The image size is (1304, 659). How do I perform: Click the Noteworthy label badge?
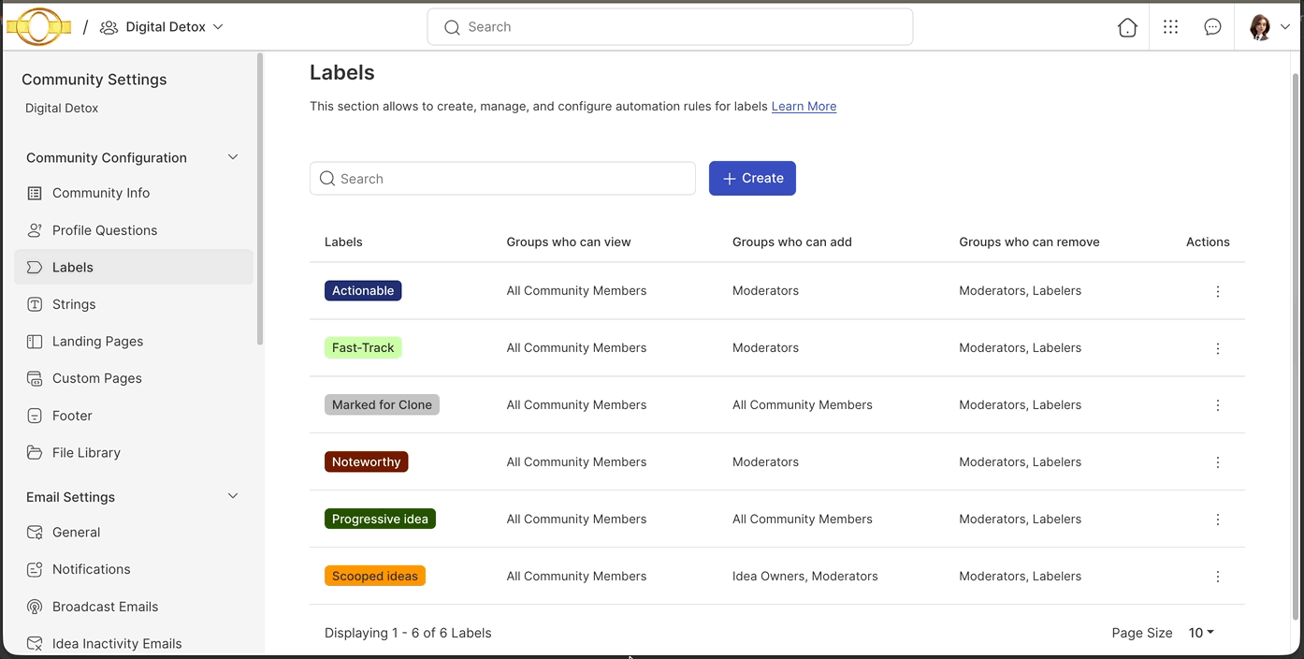366,461
